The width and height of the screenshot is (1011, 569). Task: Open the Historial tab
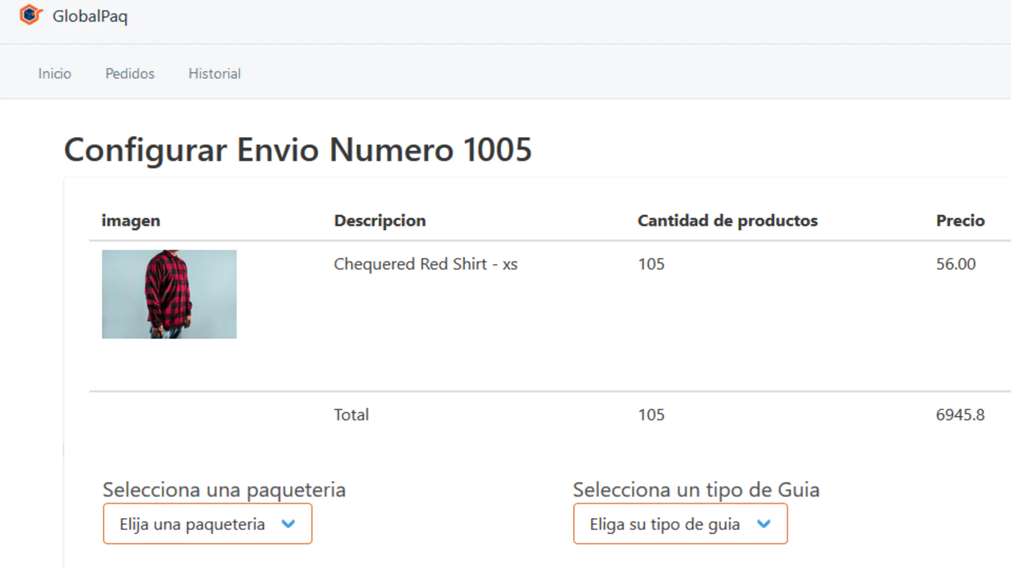214,74
